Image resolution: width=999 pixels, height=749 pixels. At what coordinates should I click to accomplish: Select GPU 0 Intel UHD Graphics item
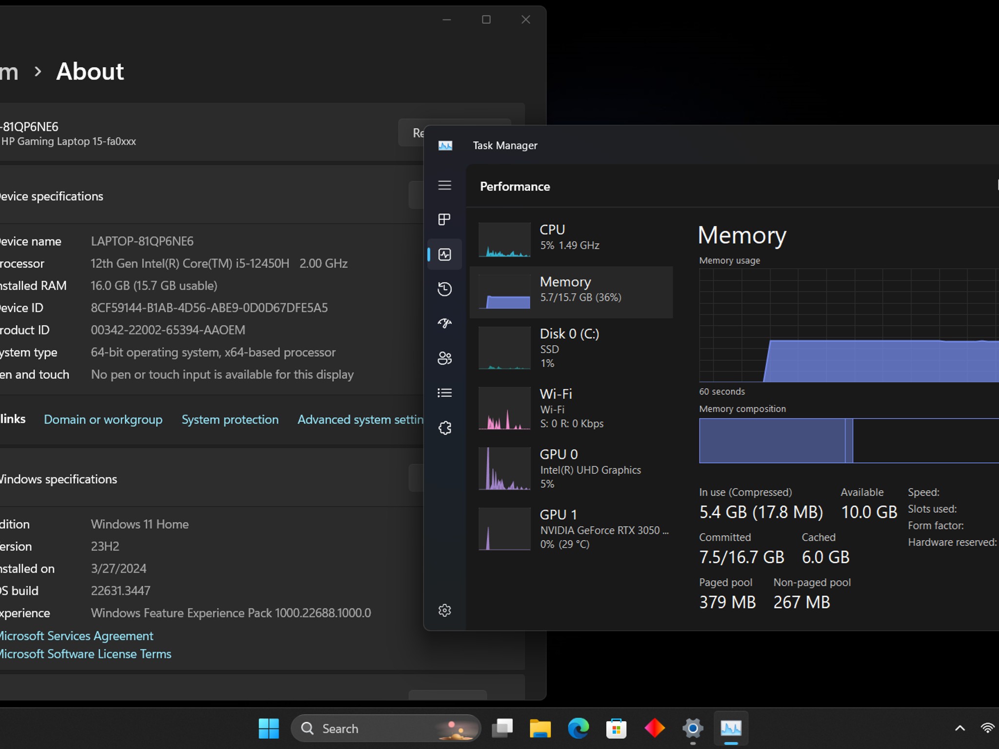[x=571, y=469]
